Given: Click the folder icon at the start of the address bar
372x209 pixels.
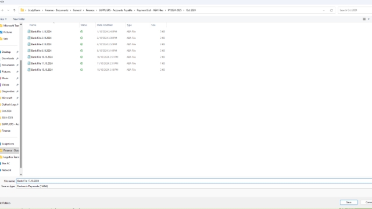Looking at the screenshot, I should [x=22, y=10].
